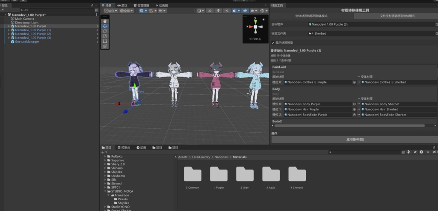Expand Nanodevi_1.00 Purple (1) in hierarchy

9,30
